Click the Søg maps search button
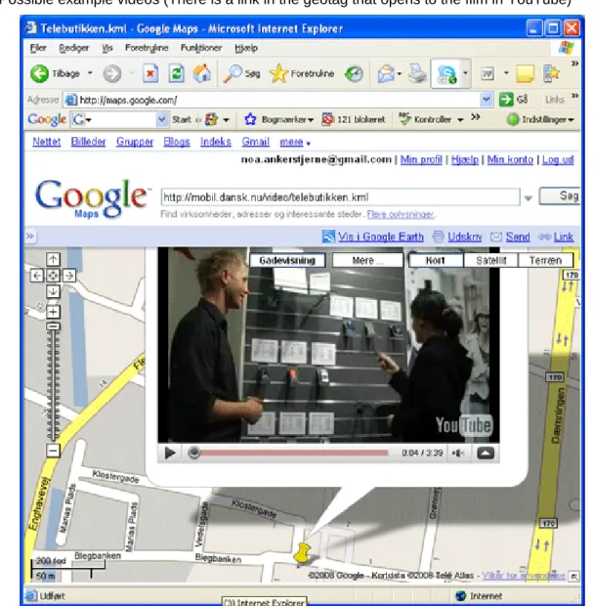Image resolution: width=593 pixels, height=606 pixels. pyautogui.click(x=560, y=195)
